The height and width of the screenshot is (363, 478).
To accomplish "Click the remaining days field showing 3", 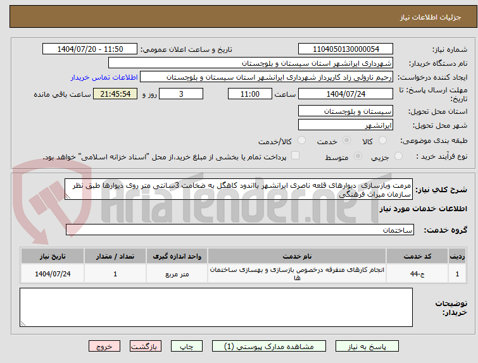I will coord(181,94).
